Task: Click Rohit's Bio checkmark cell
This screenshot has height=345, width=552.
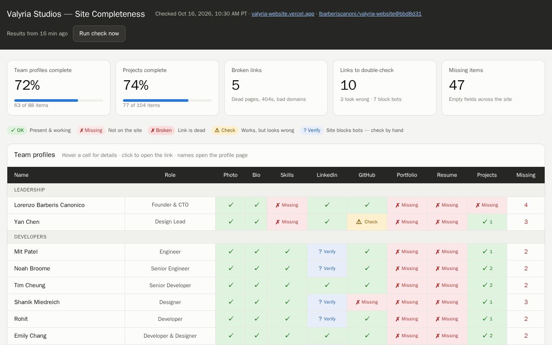Action: click(257, 319)
